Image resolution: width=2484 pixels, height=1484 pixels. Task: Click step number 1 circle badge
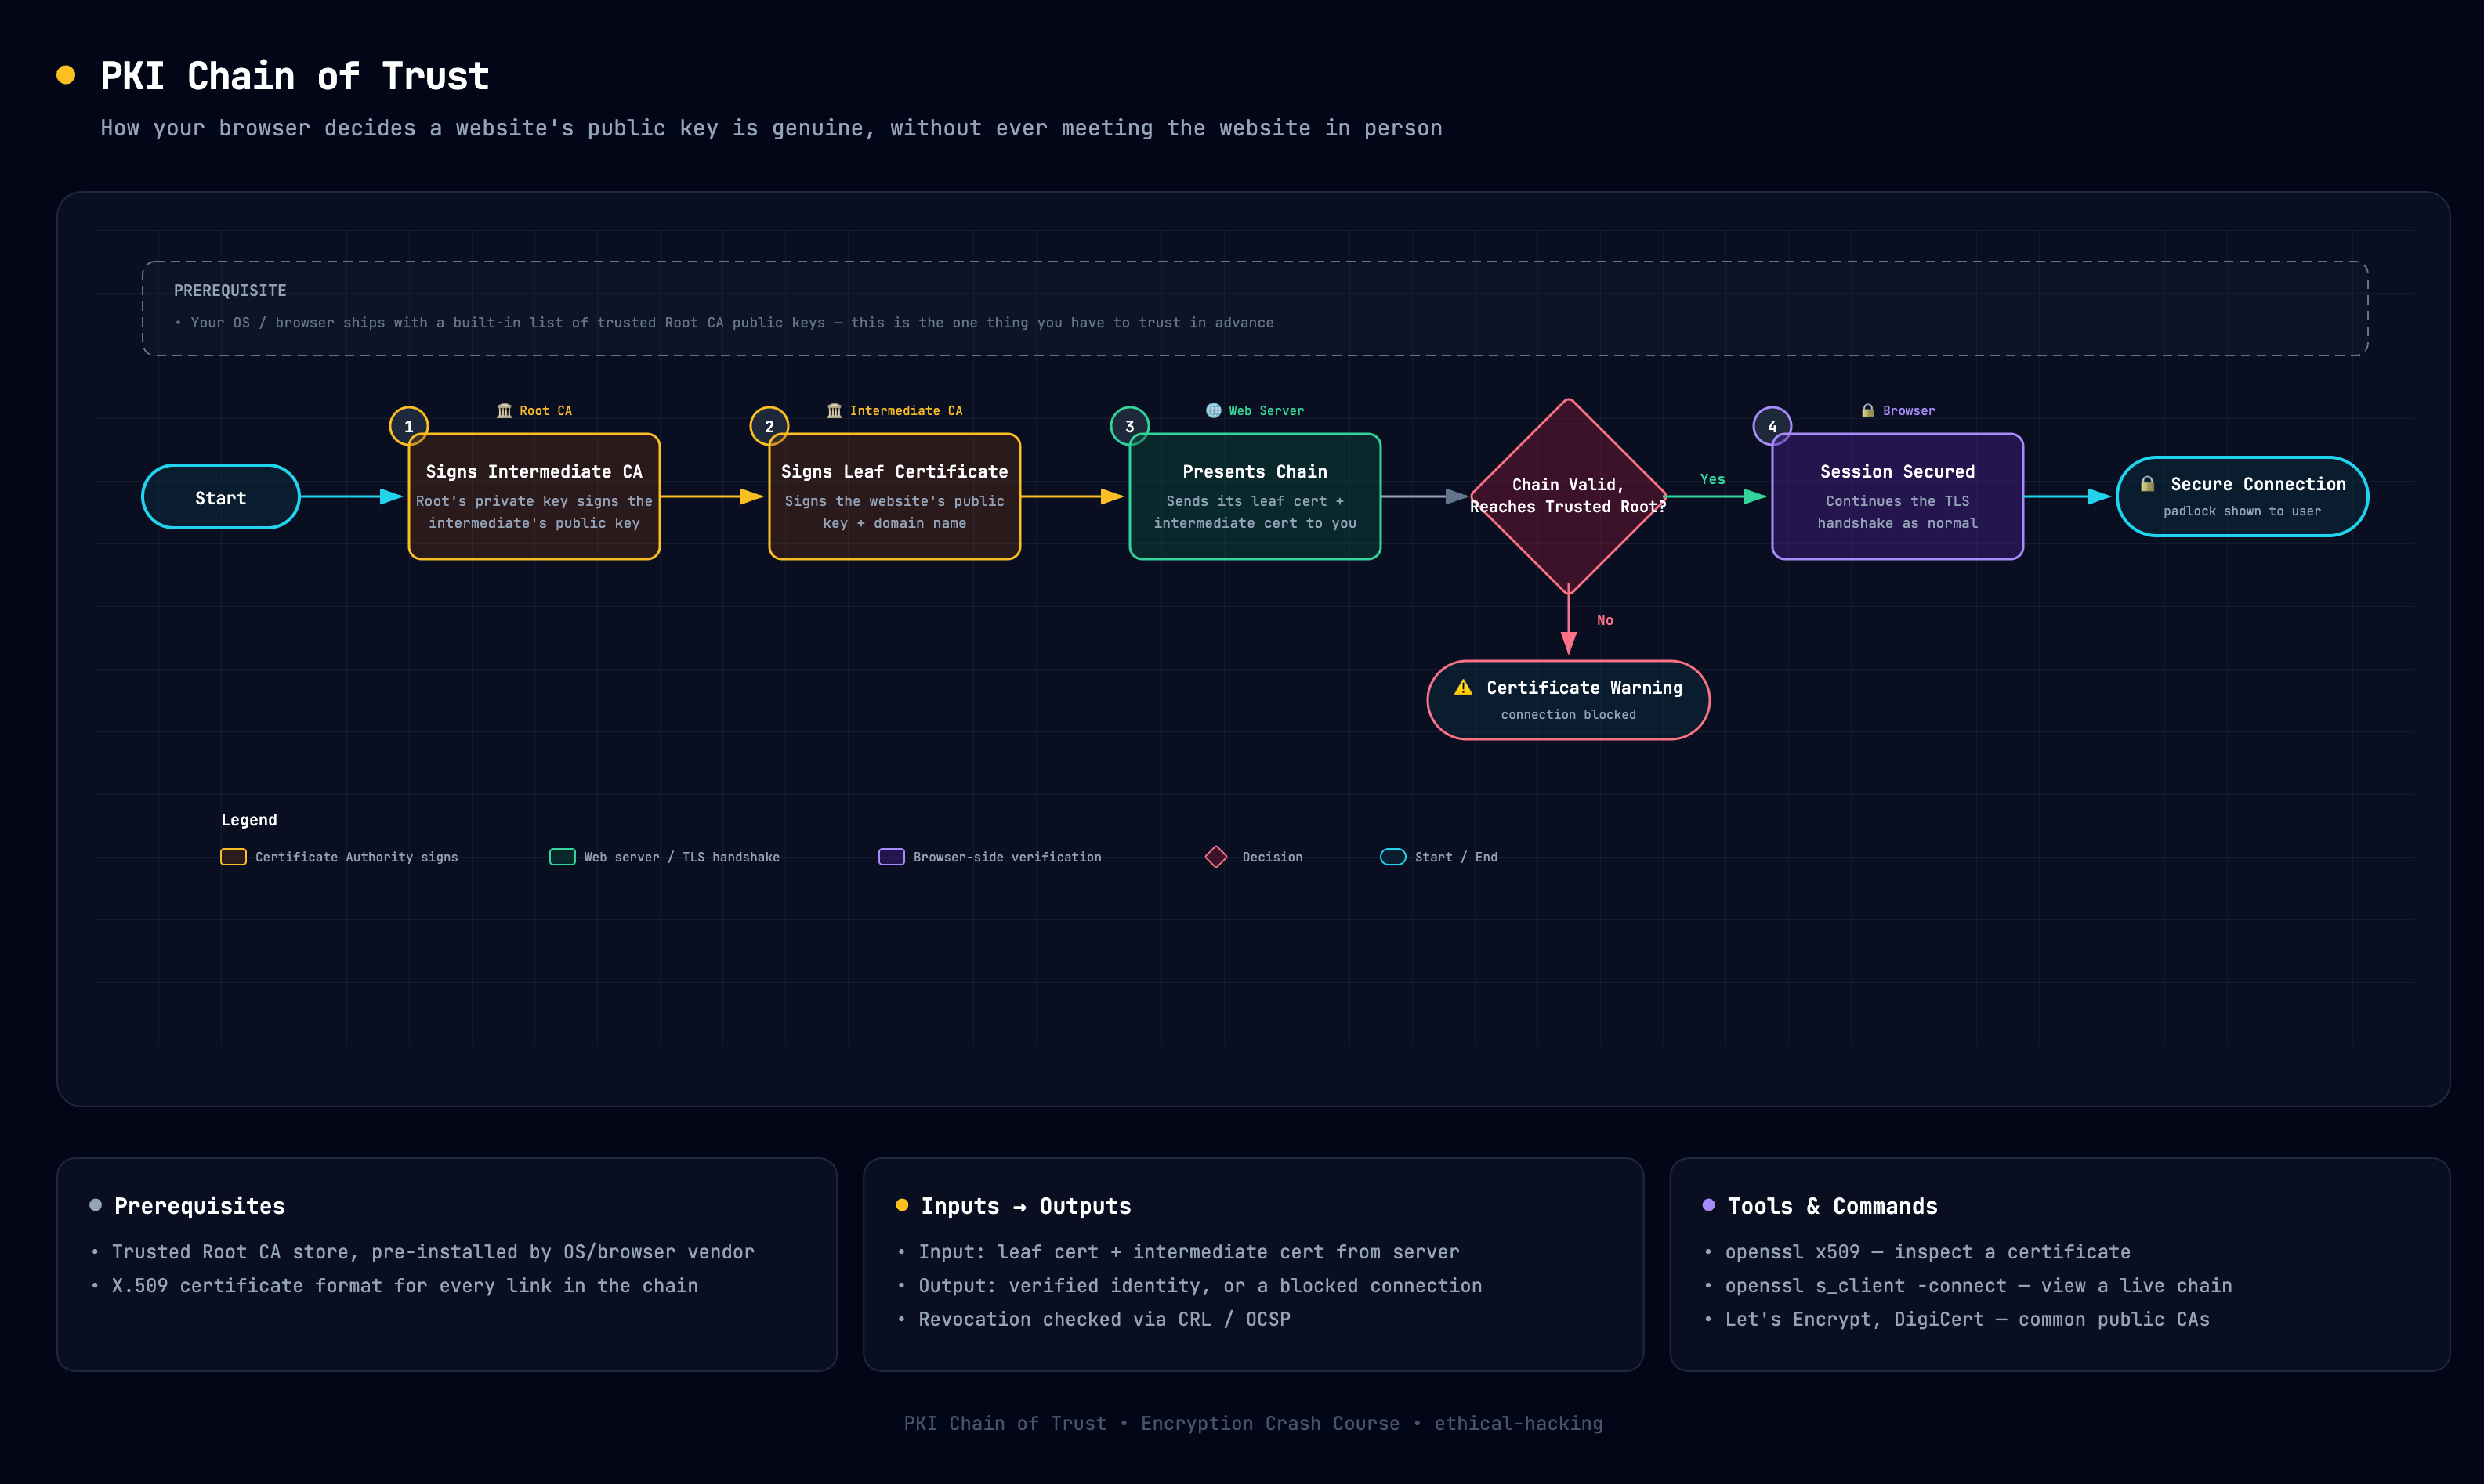click(409, 426)
